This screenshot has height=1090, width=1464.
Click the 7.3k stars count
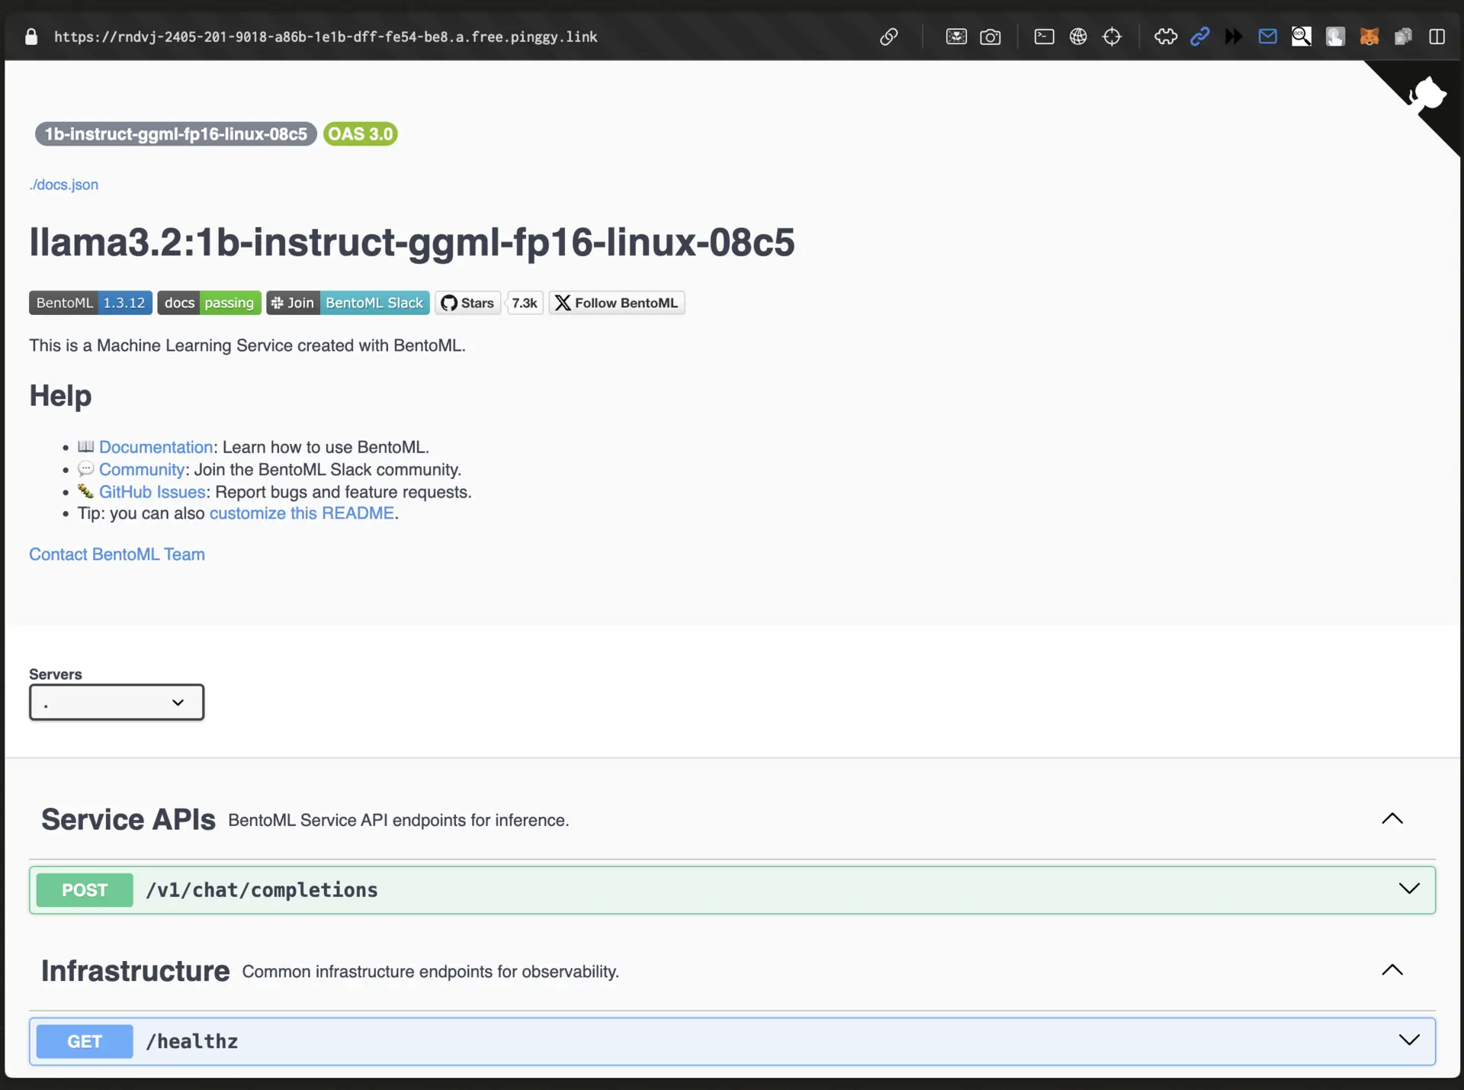(525, 303)
